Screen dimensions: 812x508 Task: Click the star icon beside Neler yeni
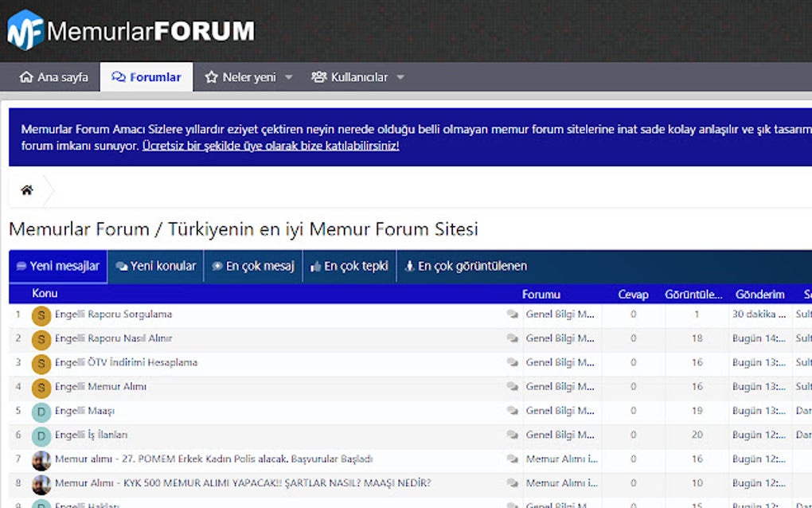211,77
